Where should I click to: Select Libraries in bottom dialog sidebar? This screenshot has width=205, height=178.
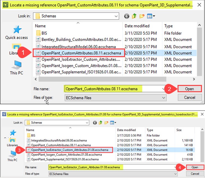pyautogui.click(x=12, y=143)
